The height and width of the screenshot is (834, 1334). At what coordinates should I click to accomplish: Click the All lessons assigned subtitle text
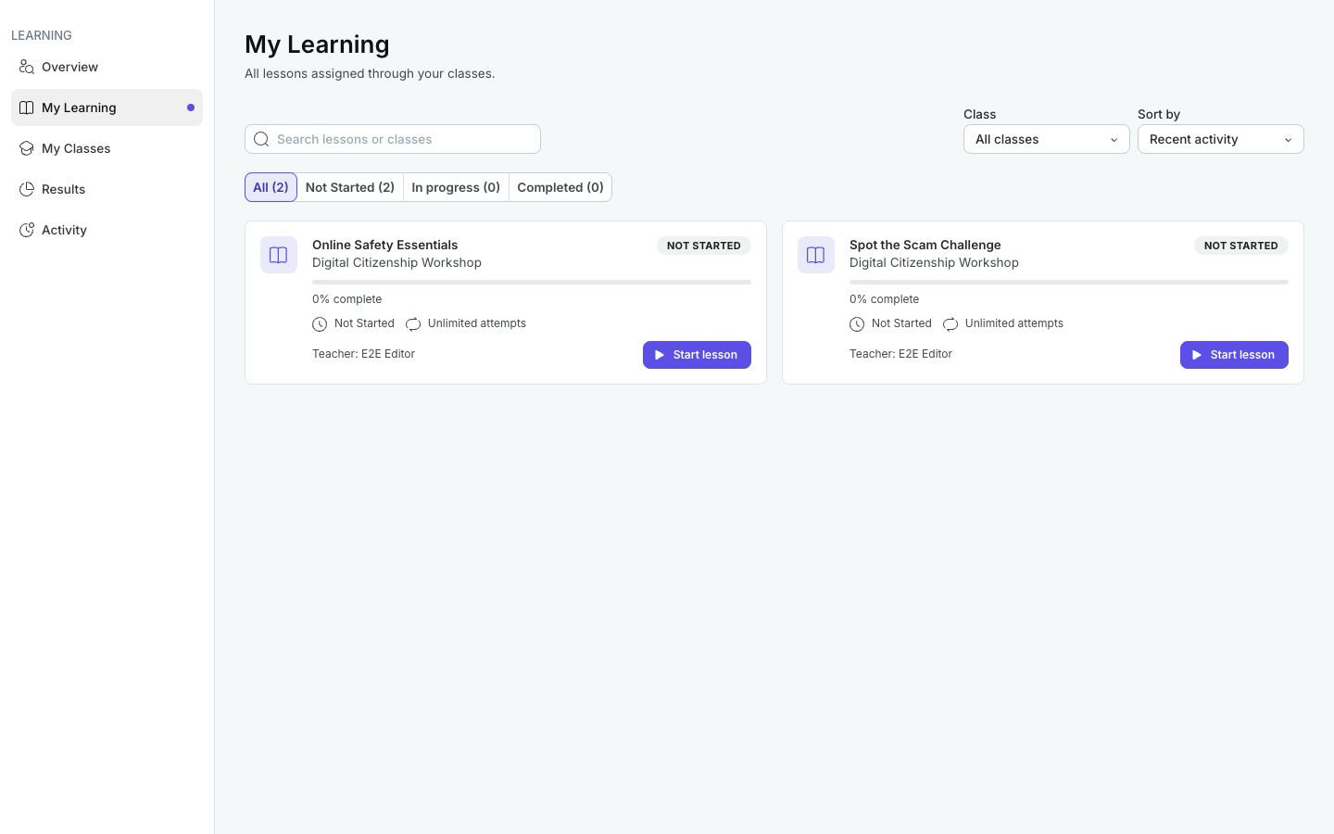(x=370, y=73)
